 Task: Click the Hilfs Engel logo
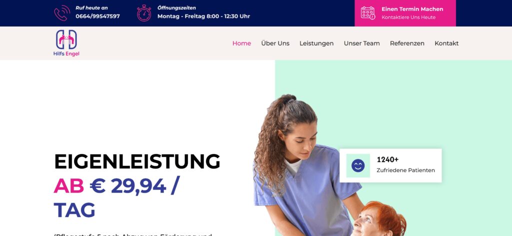(x=66, y=43)
